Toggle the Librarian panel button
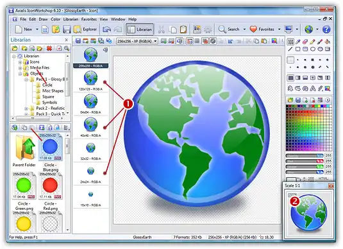This screenshot has width=343, height=249. [140, 29]
